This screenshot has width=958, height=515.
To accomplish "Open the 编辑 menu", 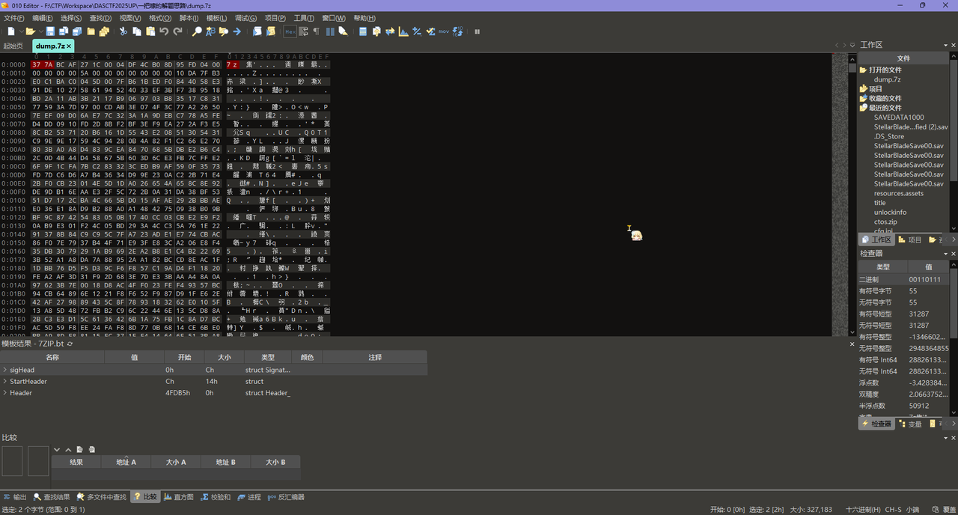I will point(42,18).
